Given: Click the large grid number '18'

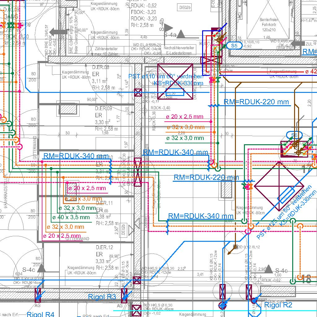Looking at the screenshot, I should [306, 279].
